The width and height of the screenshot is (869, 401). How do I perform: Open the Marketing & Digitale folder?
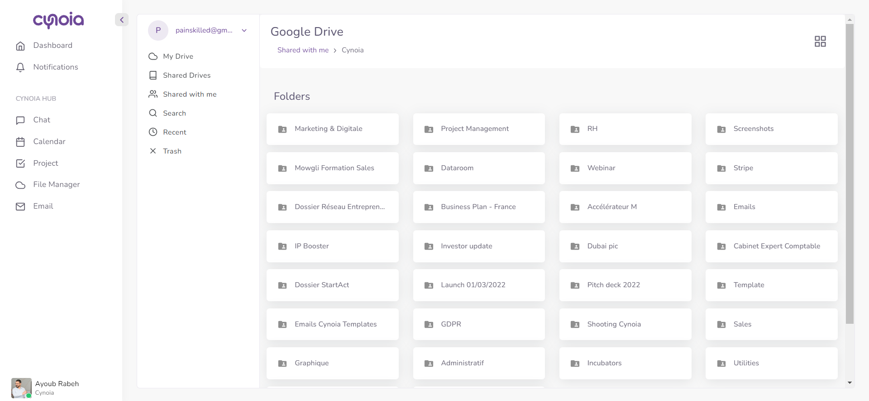pos(333,129)
